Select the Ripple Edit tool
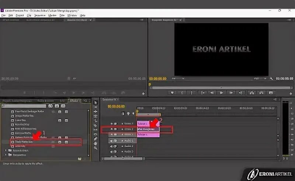Image resolution: width=295 pixels, height=181 pixels. [x=96, y=112]
